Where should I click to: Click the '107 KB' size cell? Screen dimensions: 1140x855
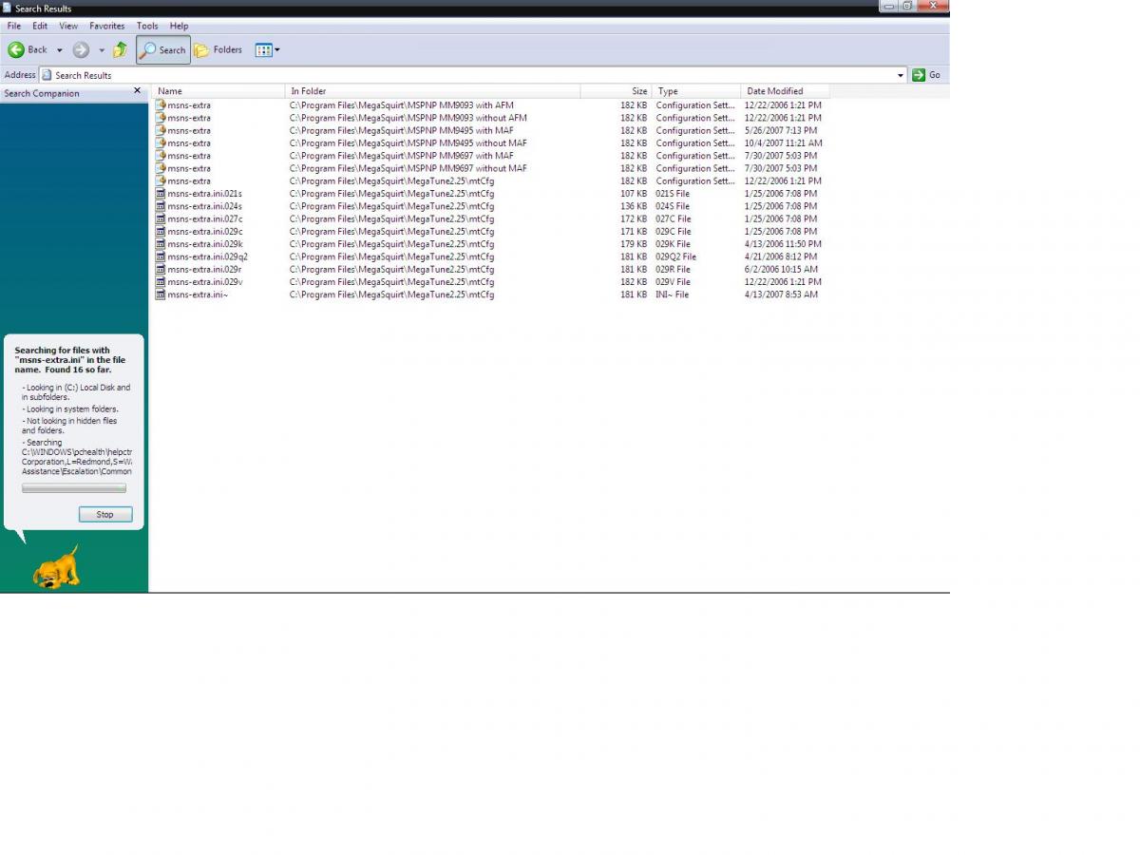(x=634, y=194)
